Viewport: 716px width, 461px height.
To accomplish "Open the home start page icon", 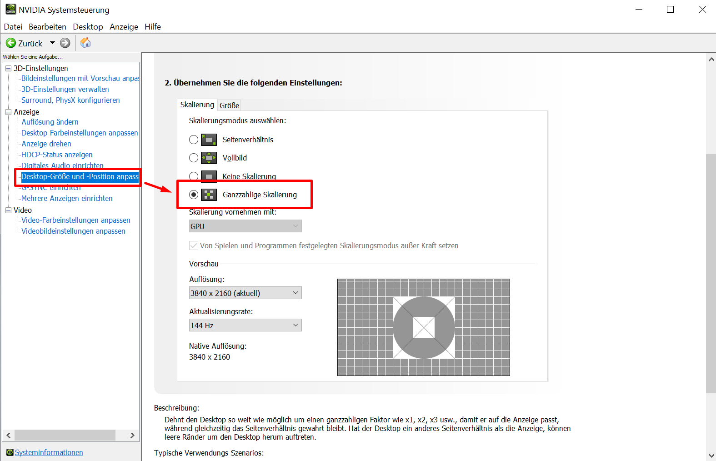I will [85, 43].
